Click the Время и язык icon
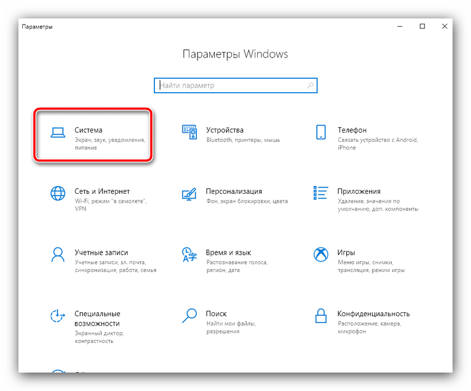 click(x=189, y=255)
